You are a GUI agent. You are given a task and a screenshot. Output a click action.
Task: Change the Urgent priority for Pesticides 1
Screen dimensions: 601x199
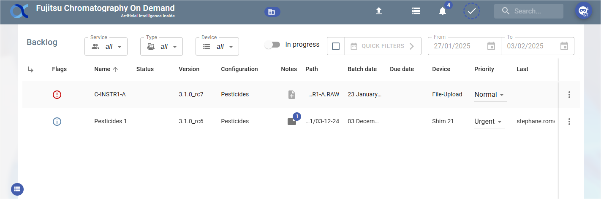click(489, 122)
